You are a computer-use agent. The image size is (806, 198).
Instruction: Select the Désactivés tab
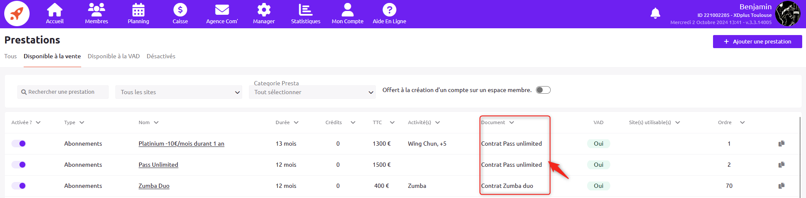[161, 56]
